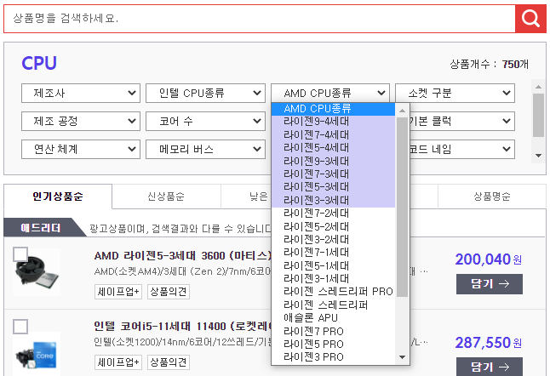Click the AMD 라이젠5 3600 cooler thumbnail
The width and height of the screenshot is (550, 376).
click(x=37, y=272)
